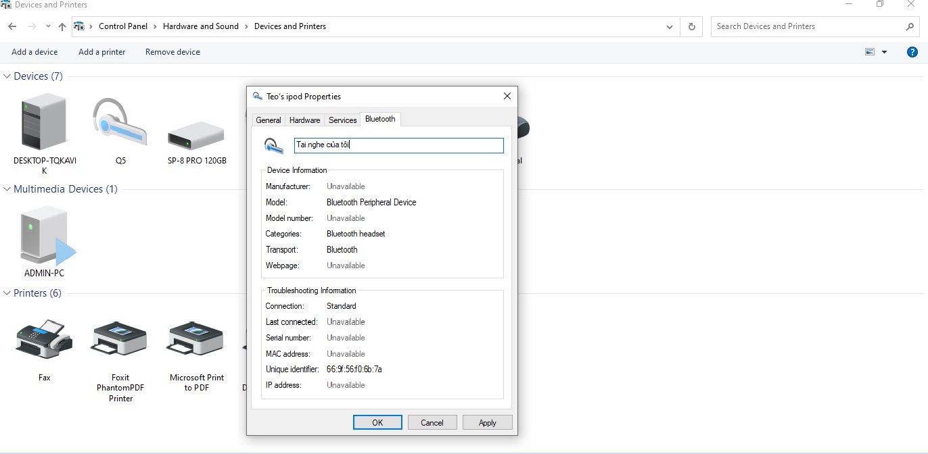This screenshot has height=454, width=928.
Task: Collapse the Printers (6) group
Action: click(7, 293)
